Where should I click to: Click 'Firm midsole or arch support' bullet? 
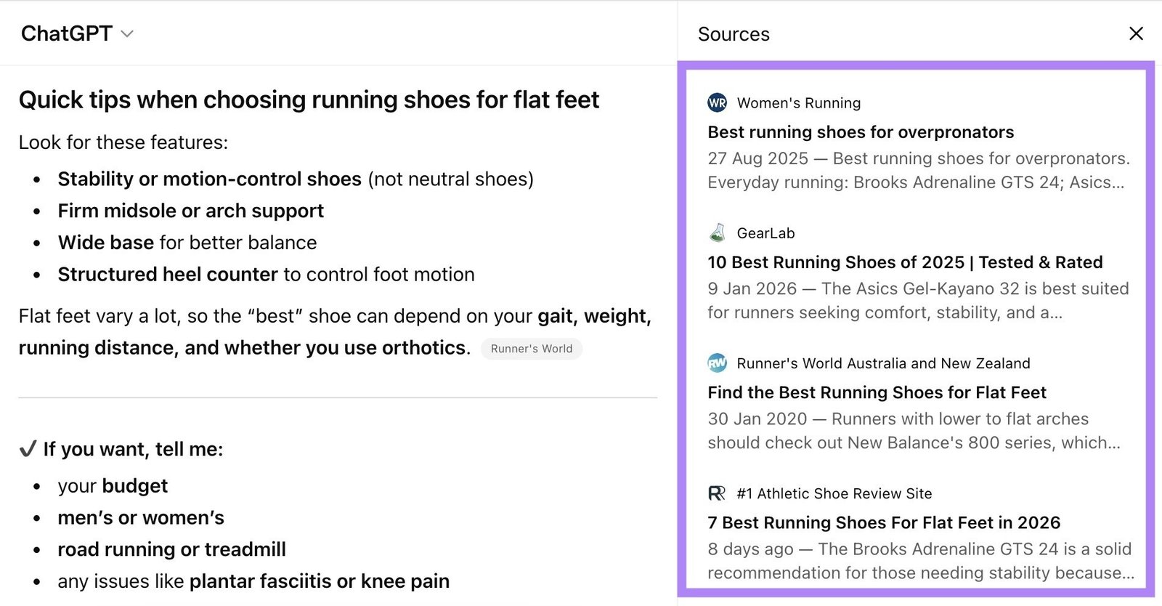click(191, 211)
